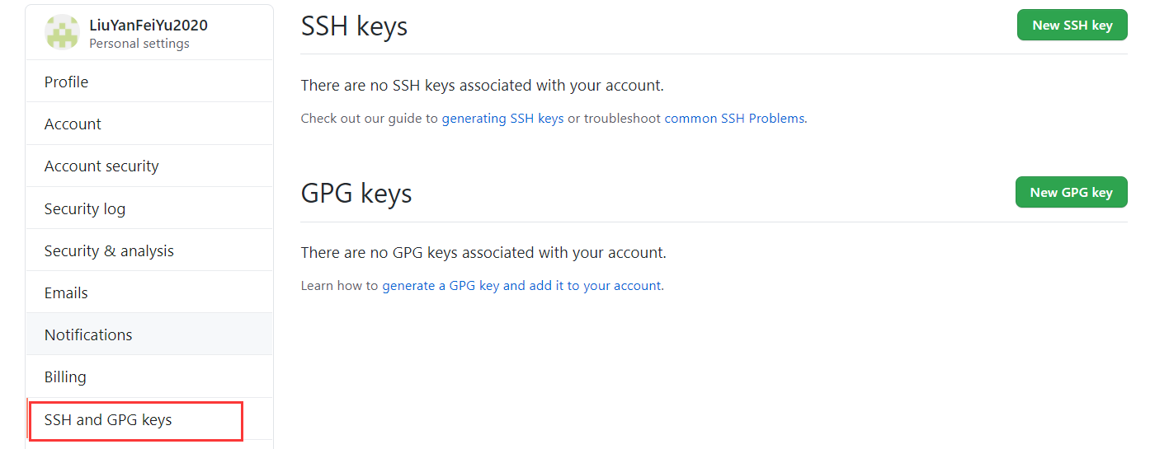Select Security & analysis in the sidebar
This screenshot has width=1169, height=449.
[109, 250]
